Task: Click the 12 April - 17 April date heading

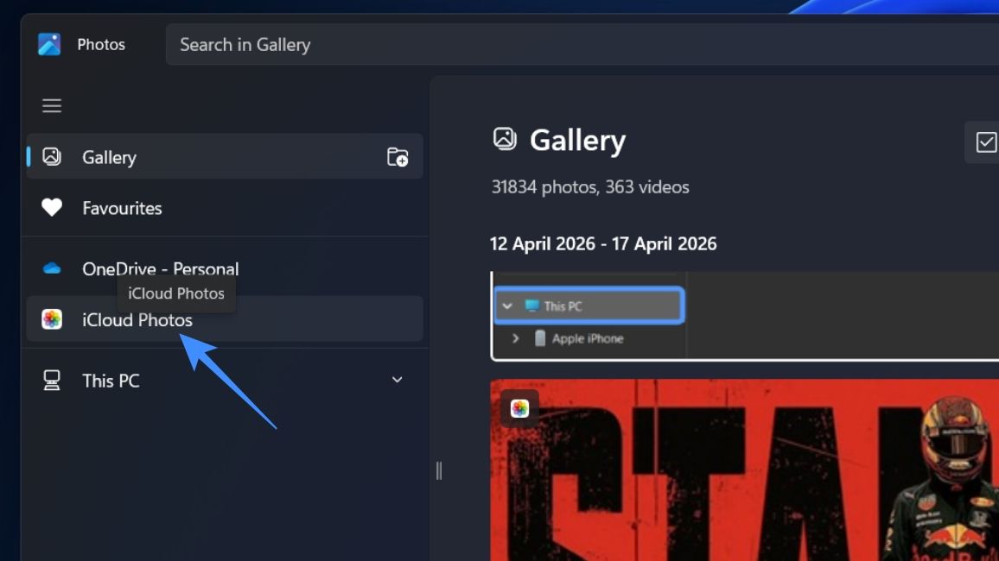Action: pyautogui.click(x=603, y=243)
